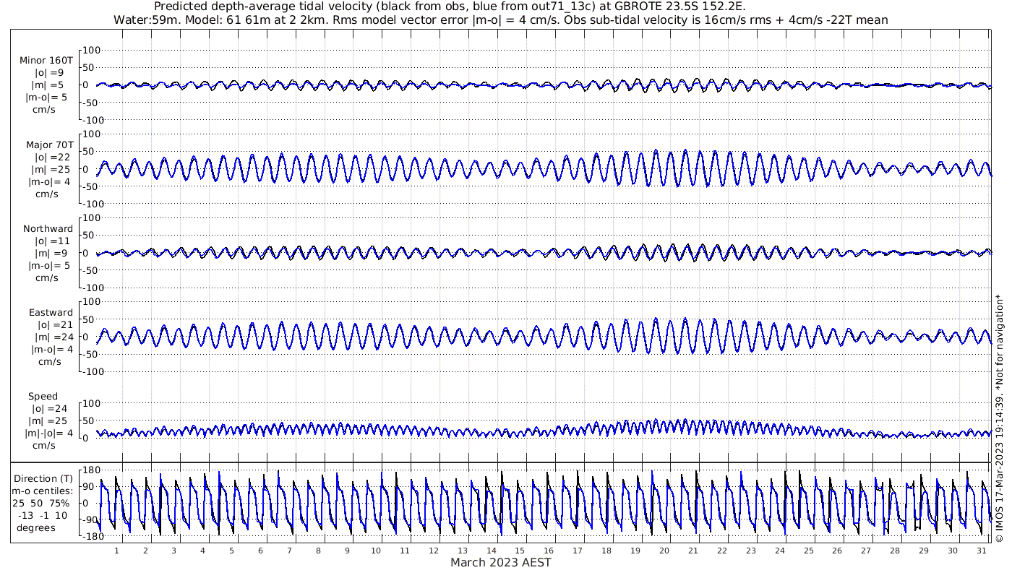The height and width of the screenshot is (578, 1012).
Task: Click day '1' tick label on x-axis
Action: 116,551
